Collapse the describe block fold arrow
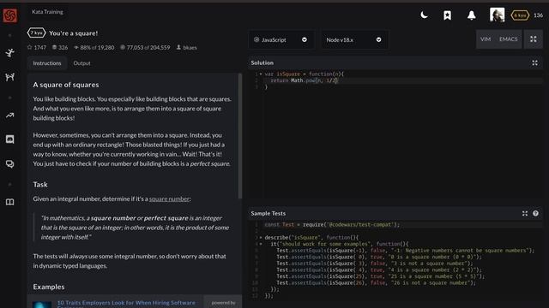The height and width of the screenshot is (308, 549). (x=261, y=238)
